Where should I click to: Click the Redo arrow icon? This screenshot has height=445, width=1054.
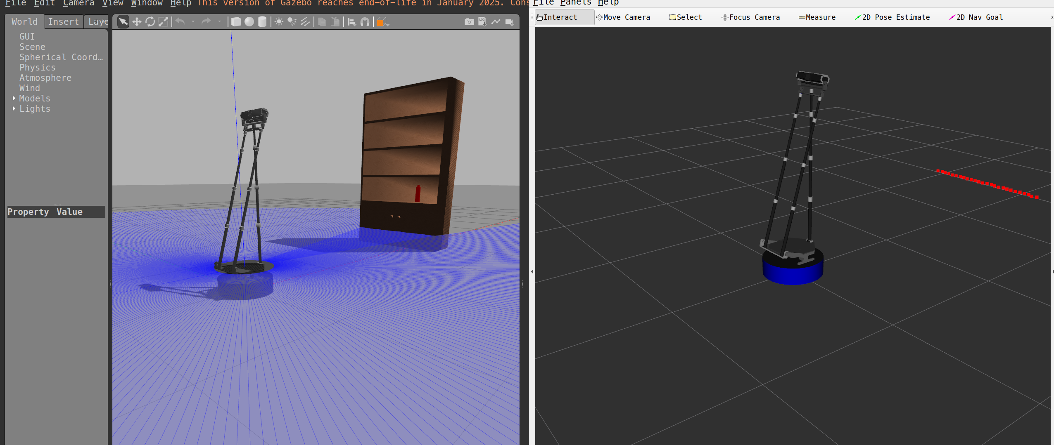point(206,21)
